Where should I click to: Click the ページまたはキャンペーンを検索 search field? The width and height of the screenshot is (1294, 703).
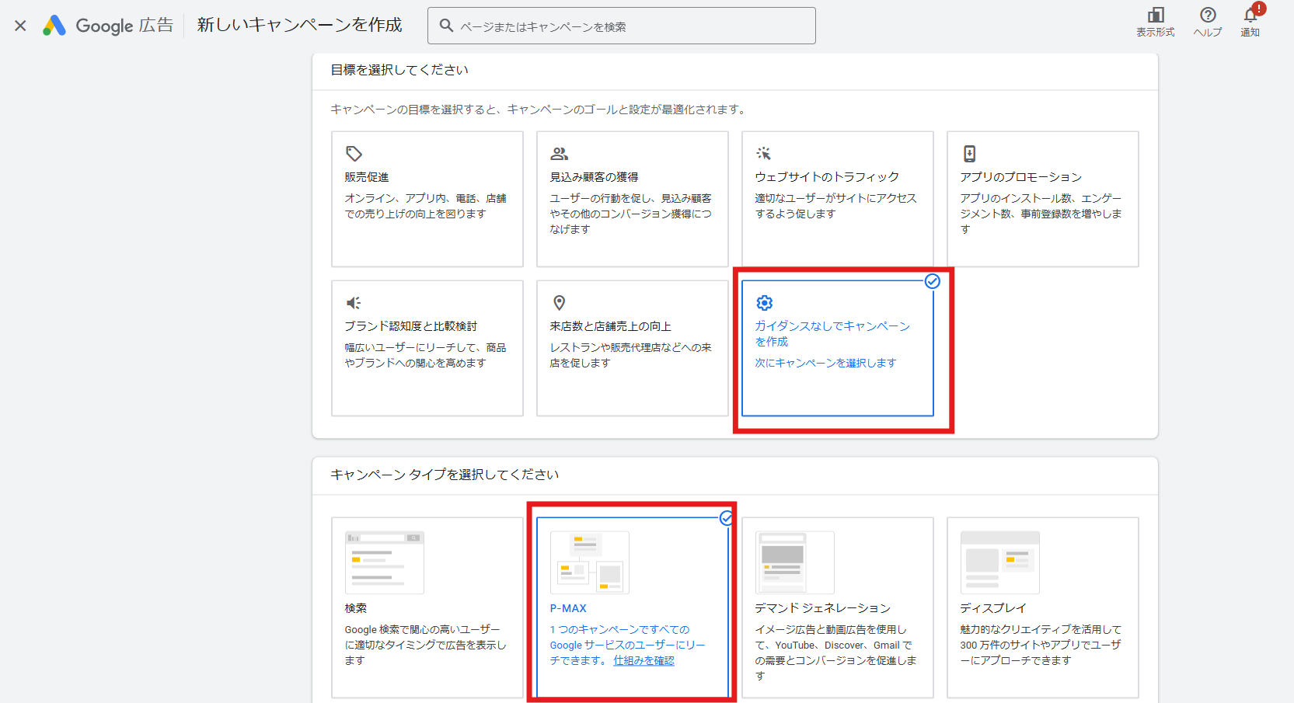[621, 25]
